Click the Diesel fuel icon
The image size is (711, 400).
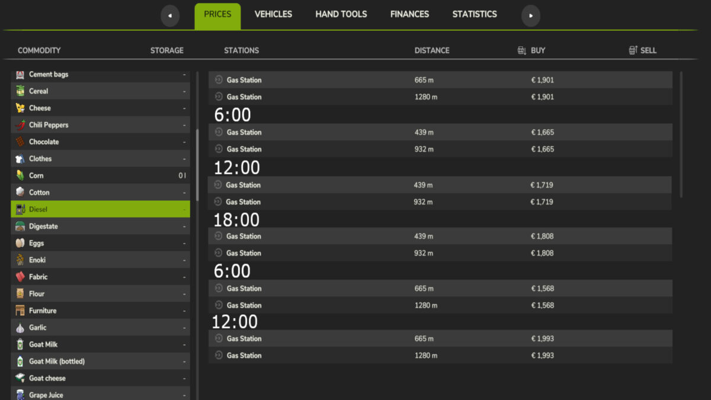click(x=20, y=209)
